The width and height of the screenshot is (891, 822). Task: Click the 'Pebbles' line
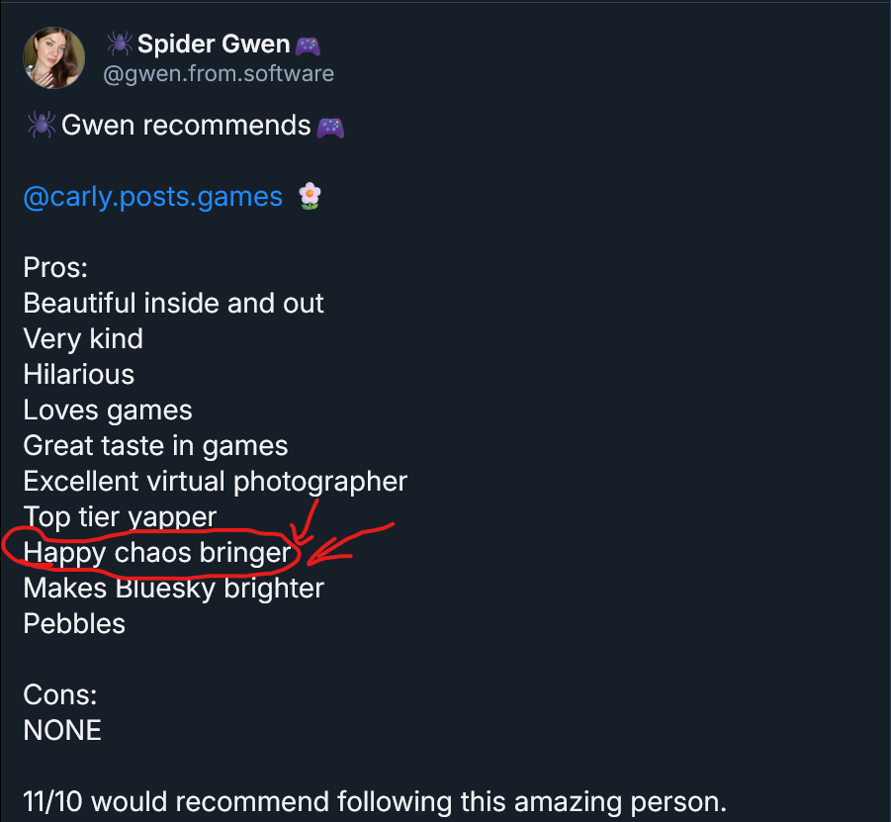[74, 624]
